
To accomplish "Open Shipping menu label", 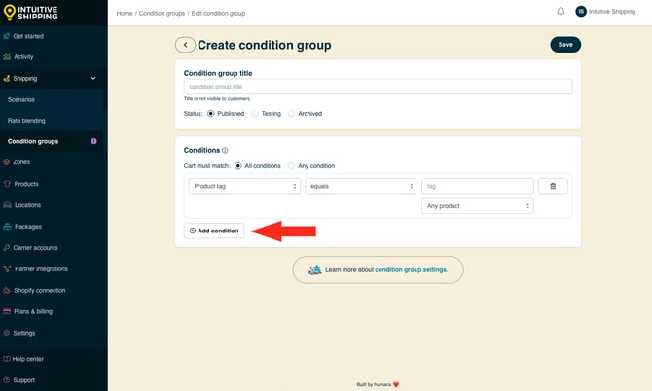I will pos(25,78).
